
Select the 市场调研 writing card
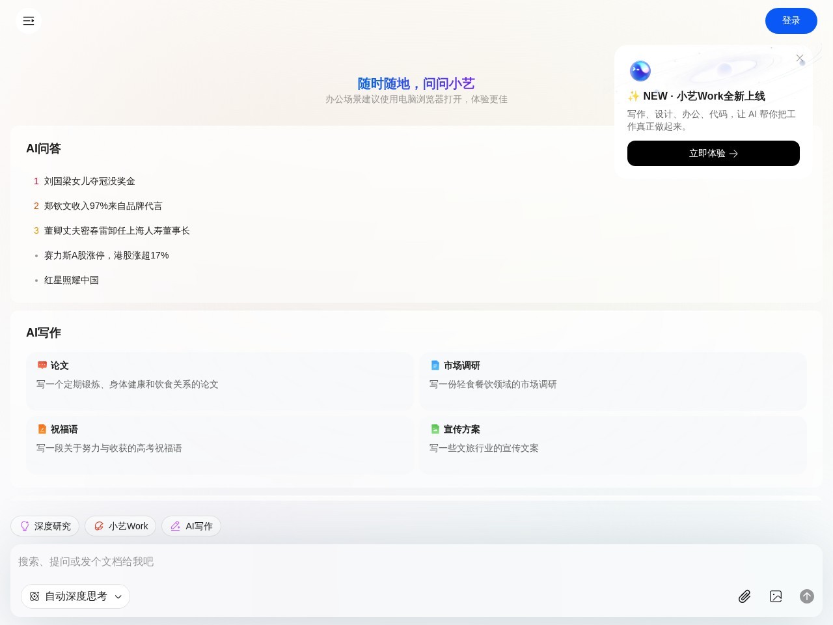[x=613, y=381]
